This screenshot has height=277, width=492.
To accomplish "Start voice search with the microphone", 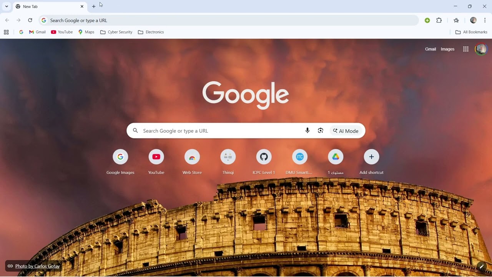I will 307,131.
